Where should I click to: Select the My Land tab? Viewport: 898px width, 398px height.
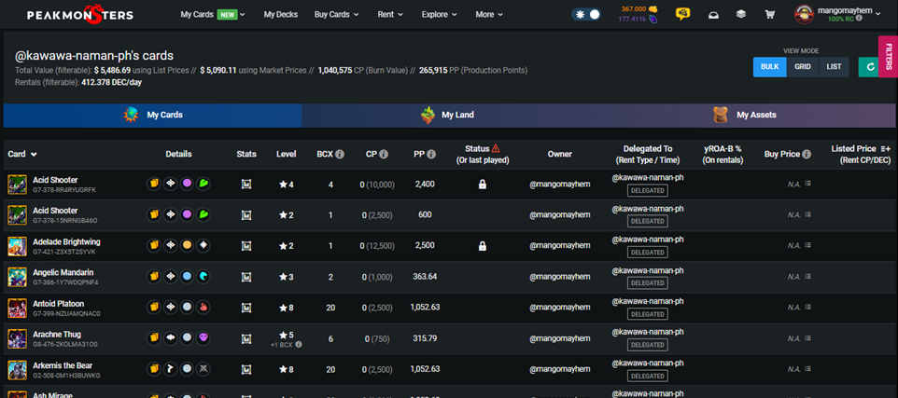[x=447, y=115]
